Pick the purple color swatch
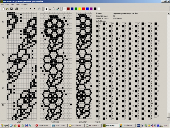The height and width of the screenshot is (128, 170). (91, 9)
